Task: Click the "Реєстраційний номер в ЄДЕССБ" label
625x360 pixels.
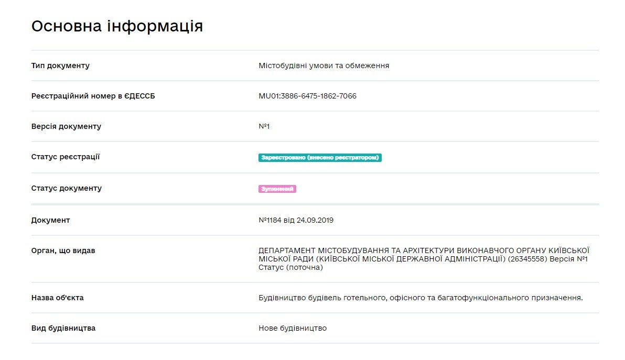Action: click(x=93, y=96)
